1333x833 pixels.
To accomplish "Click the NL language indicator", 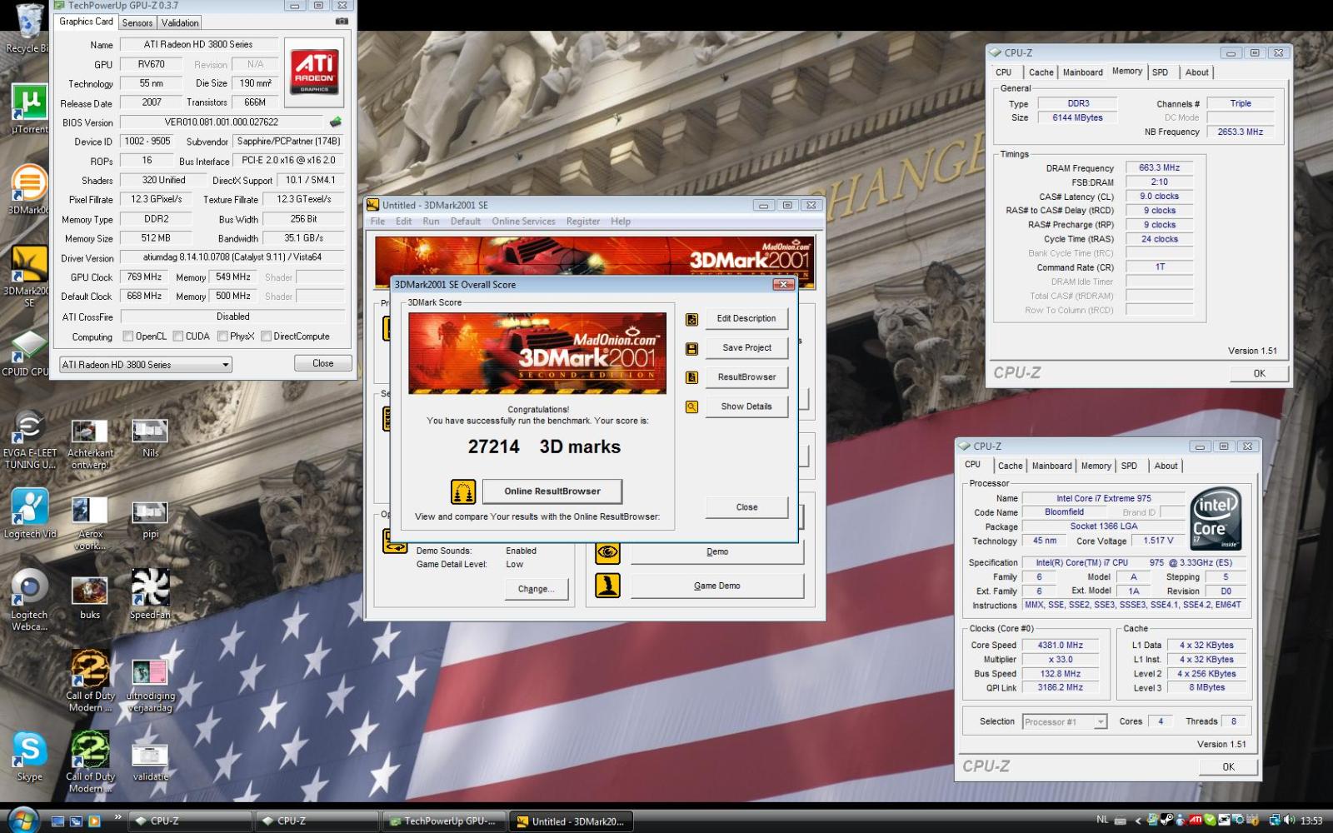I will (x=1102, y=820).
